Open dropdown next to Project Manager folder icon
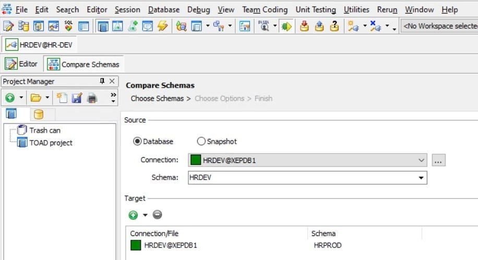This screenshot has width=478, height=260. [x=47, y=98]
